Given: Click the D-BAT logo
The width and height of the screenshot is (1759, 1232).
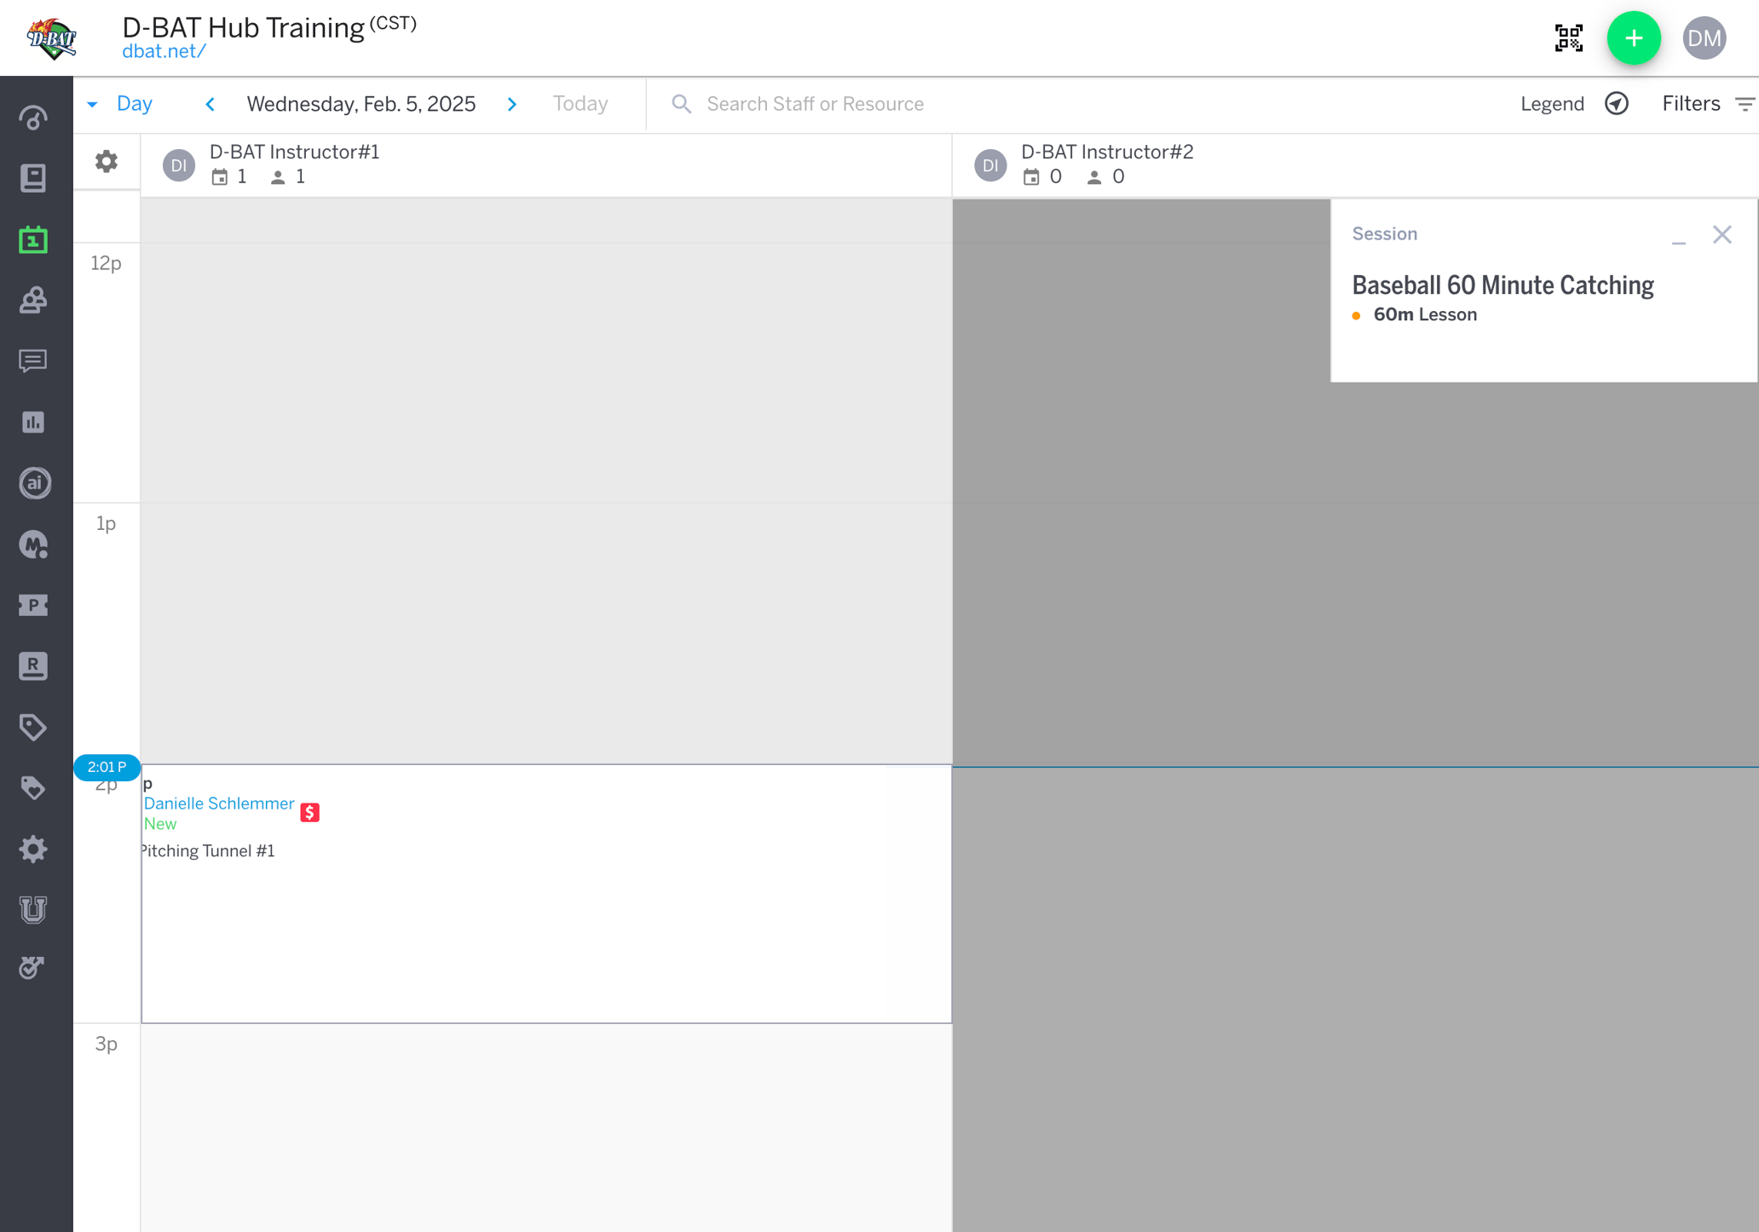Looking at the screenshot, I should 53,38.
